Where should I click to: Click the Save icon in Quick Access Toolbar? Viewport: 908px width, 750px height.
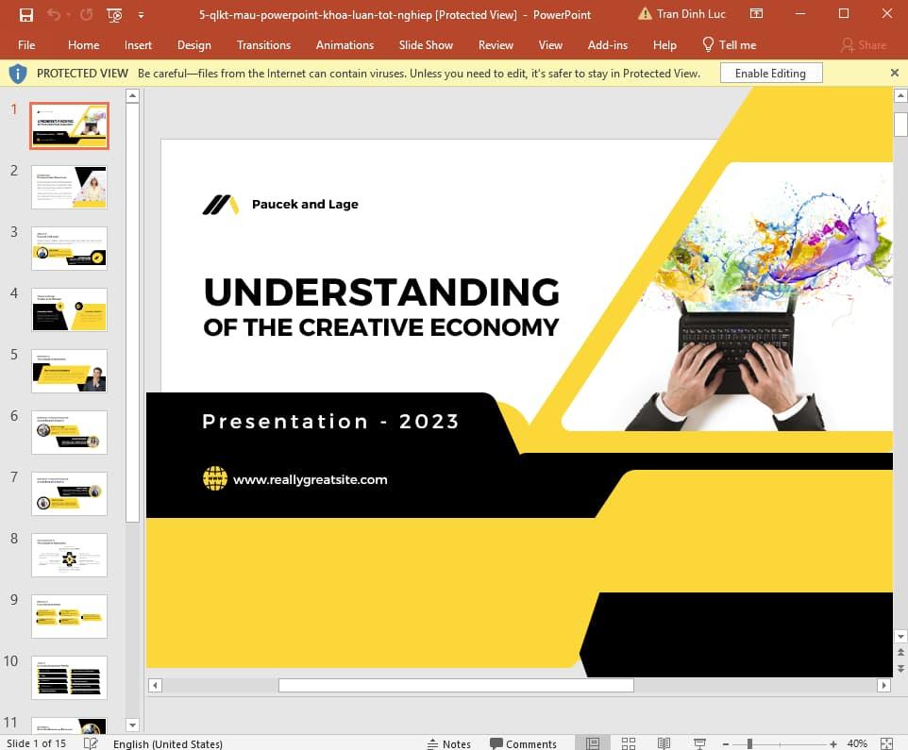point(26,14)
